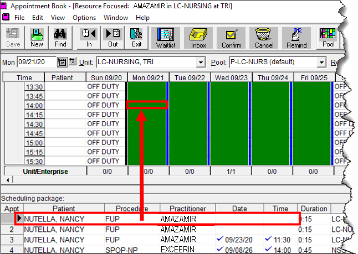Click the date field showing 09/21/20
This screenshot has width=358, height=254.
(37, 62)
